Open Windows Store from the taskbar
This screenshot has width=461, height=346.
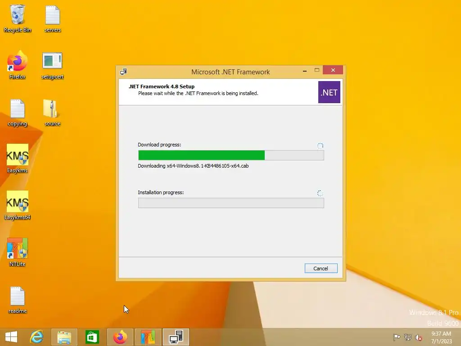(92, 337)
